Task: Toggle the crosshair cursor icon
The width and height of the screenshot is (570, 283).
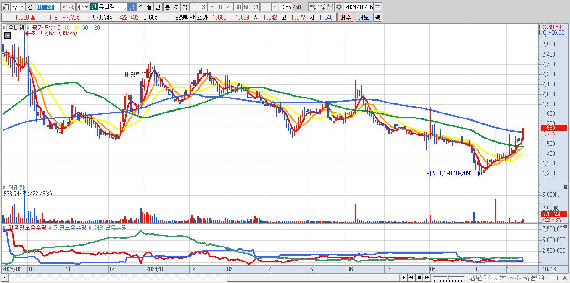Action: [x=495, y=278]
